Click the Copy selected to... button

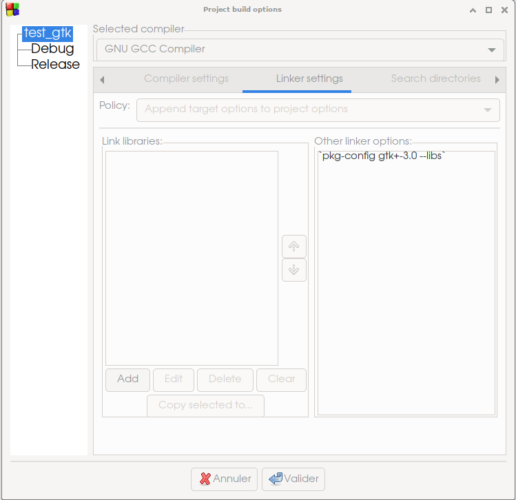(x=205, y=406)
